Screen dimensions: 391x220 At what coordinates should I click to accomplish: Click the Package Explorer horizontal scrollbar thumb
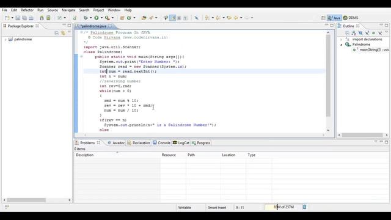tap(26, 200)
